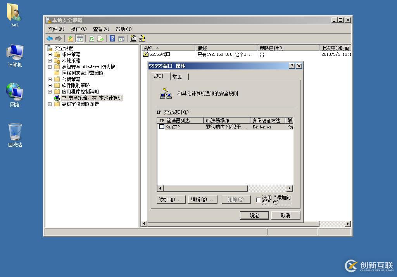Expand the 本地策略 tree node
Screen dimensions: 397x277
(x=50, y=61)
